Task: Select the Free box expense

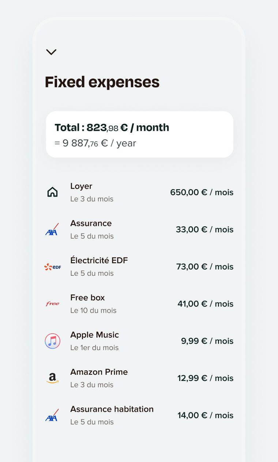Action: [x=87, y=298]
